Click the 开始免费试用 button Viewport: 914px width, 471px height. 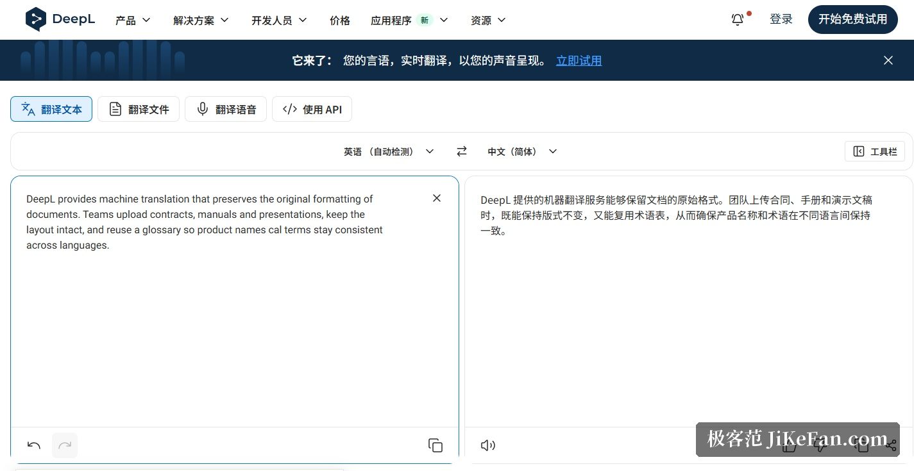point(853,19)
